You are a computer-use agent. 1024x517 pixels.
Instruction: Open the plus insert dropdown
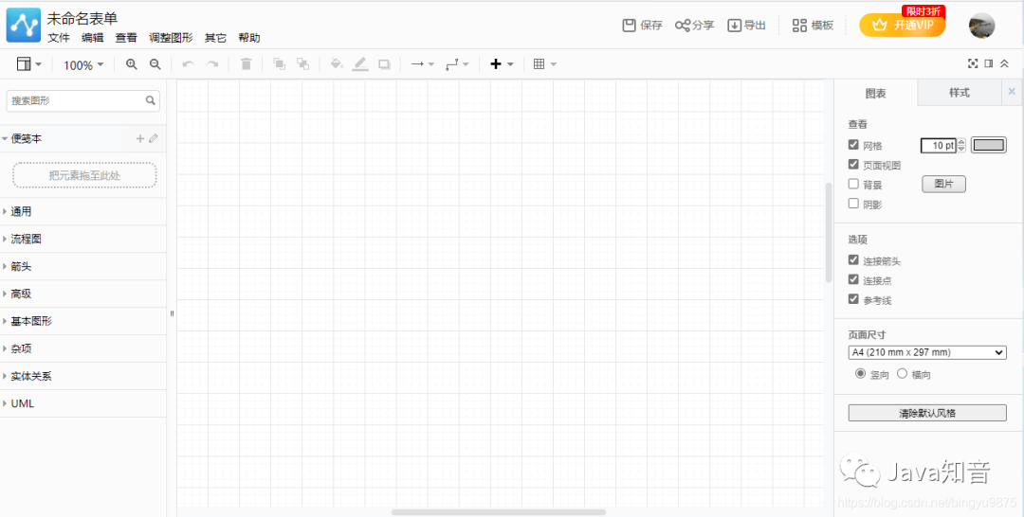point(503,63)
